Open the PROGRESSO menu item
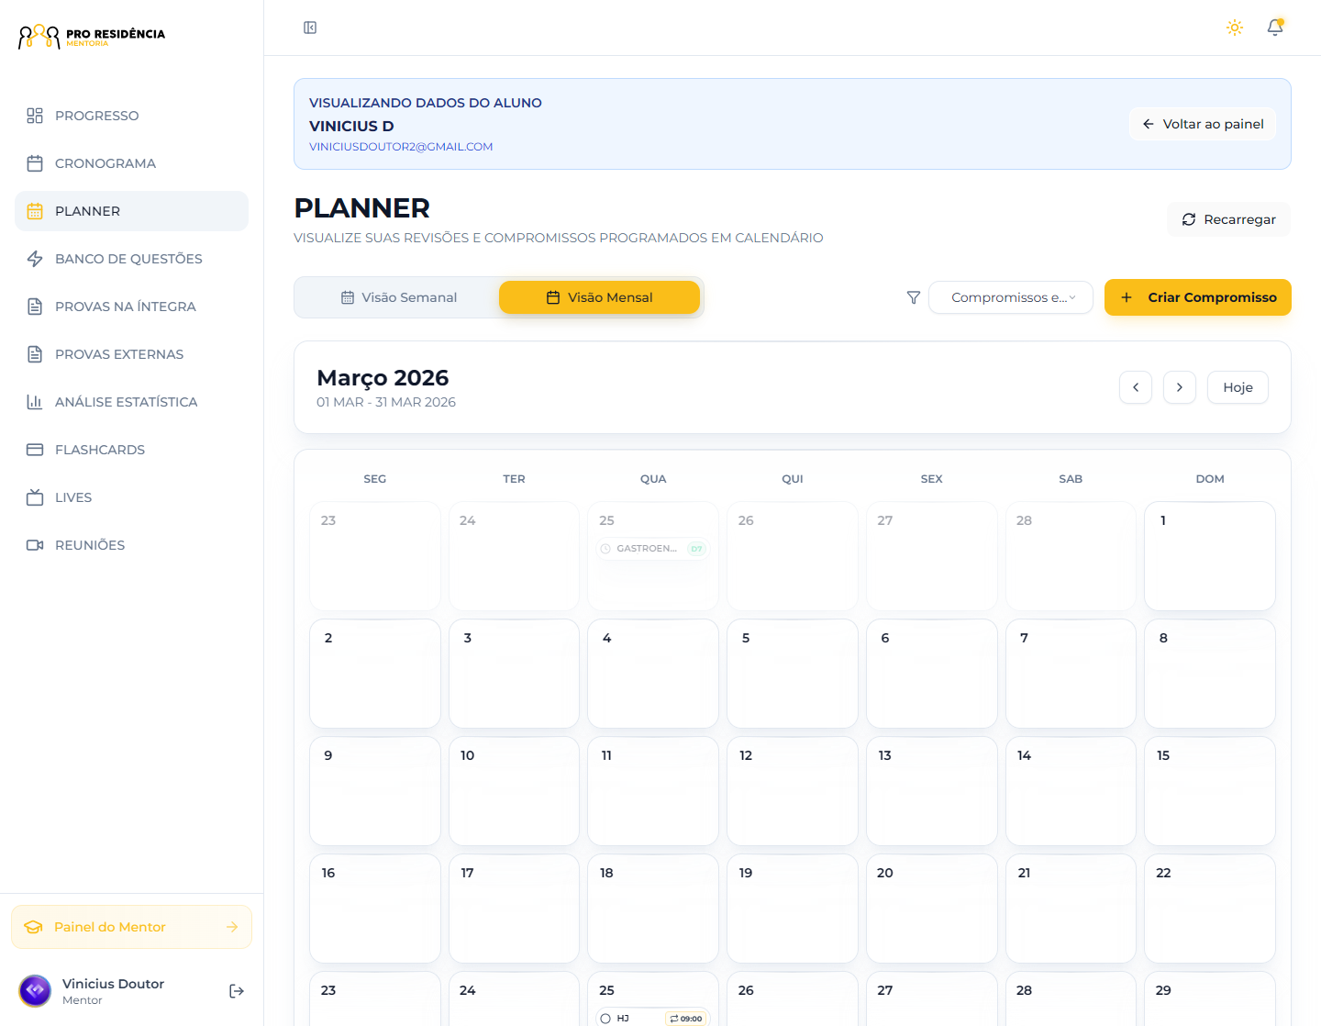This screenshot has width=1321, height=1026. pos(131,116)
